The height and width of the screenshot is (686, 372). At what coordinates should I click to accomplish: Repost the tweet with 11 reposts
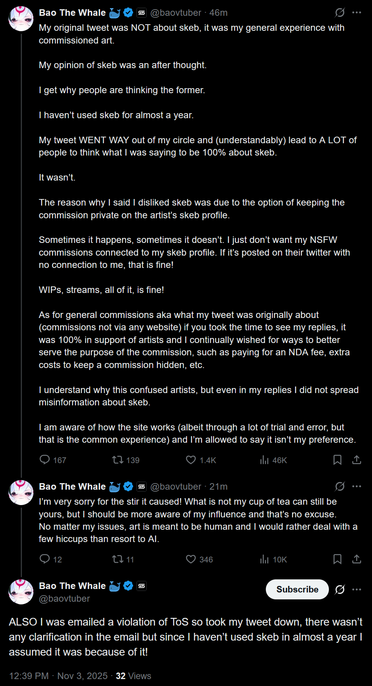[117, 559]
